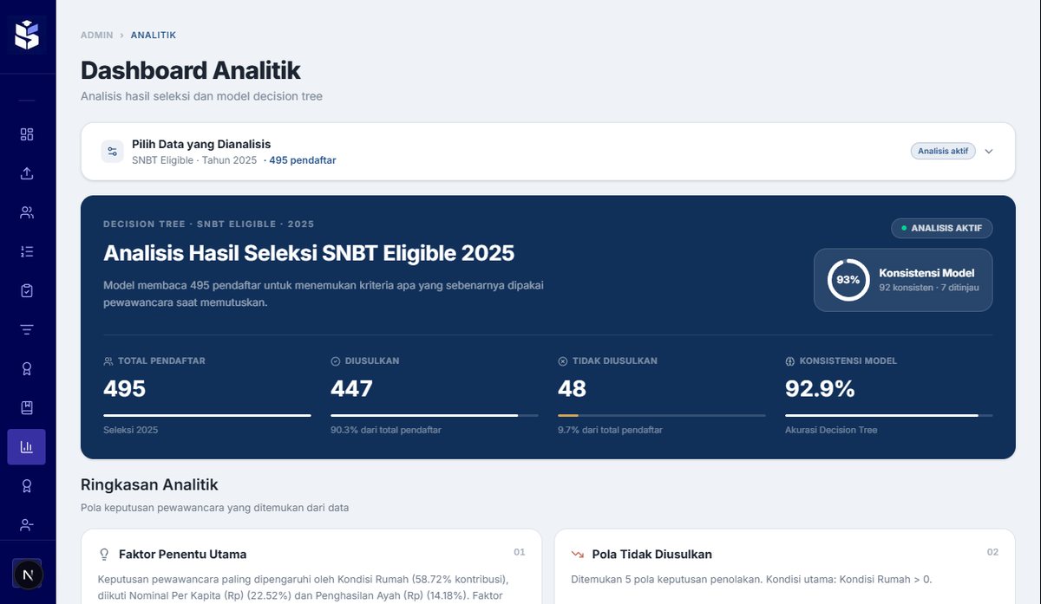Go to ADMIN breadcrumb
The width and height of the screenshot is (1041, 604).
97,36
